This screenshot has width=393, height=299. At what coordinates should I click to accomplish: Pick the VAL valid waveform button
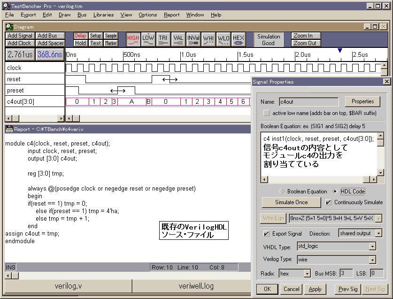tap(178, 39)
